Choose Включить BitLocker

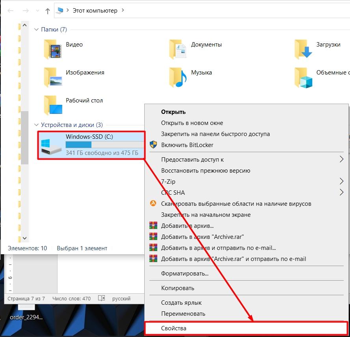point(247,145)
